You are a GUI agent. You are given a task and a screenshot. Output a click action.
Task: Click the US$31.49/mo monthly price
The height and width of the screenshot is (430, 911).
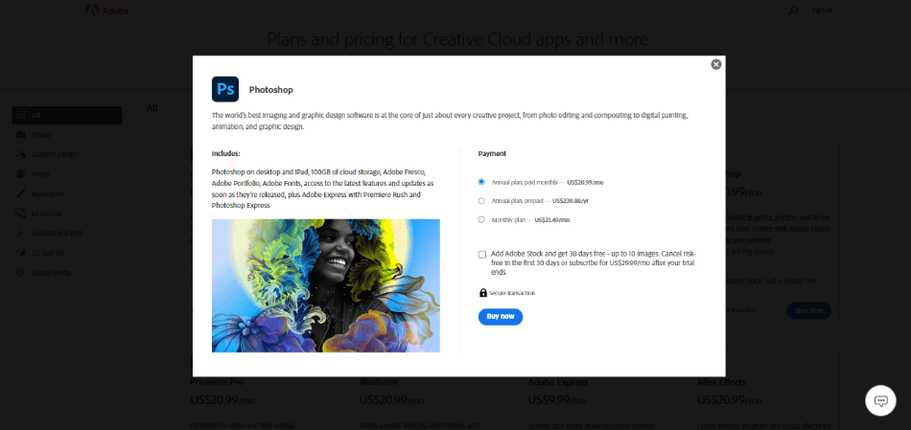click(552, 220)
